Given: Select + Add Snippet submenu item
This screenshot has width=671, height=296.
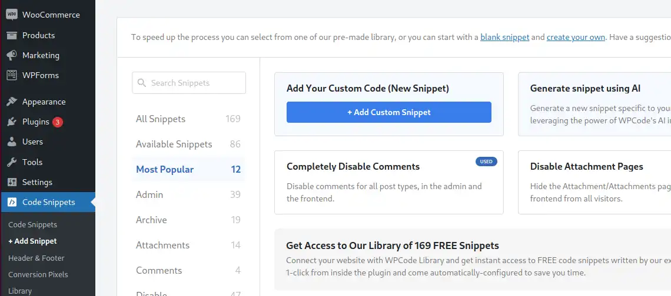Looking at the screenshot, I should (32, 241).
